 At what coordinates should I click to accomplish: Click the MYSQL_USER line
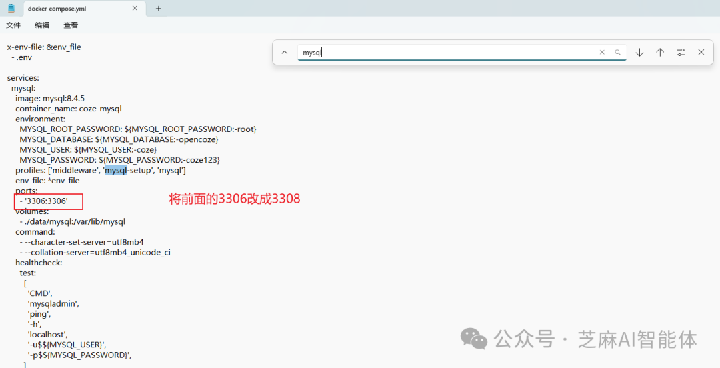click(88, 150)
